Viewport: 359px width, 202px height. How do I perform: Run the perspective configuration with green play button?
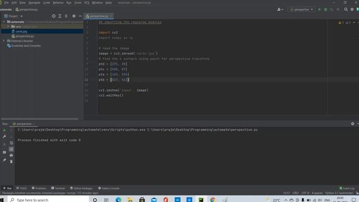point(319,10)
